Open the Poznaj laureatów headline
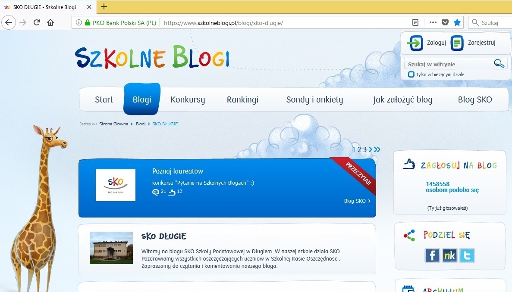This screenshot has width=512, height=292. tap(178, 171)
